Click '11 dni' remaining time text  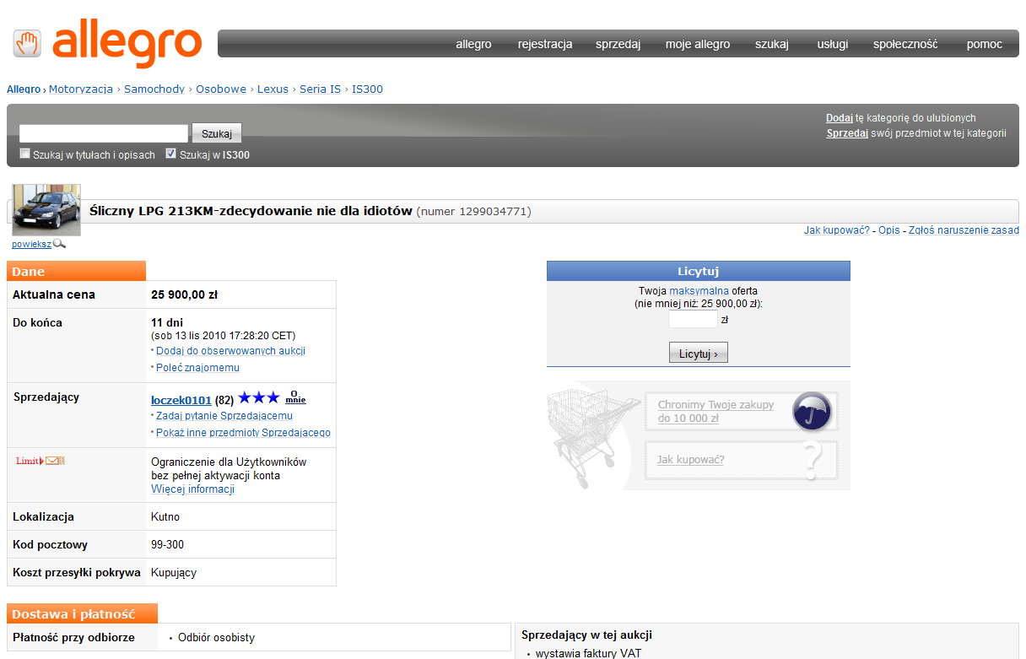167,322
